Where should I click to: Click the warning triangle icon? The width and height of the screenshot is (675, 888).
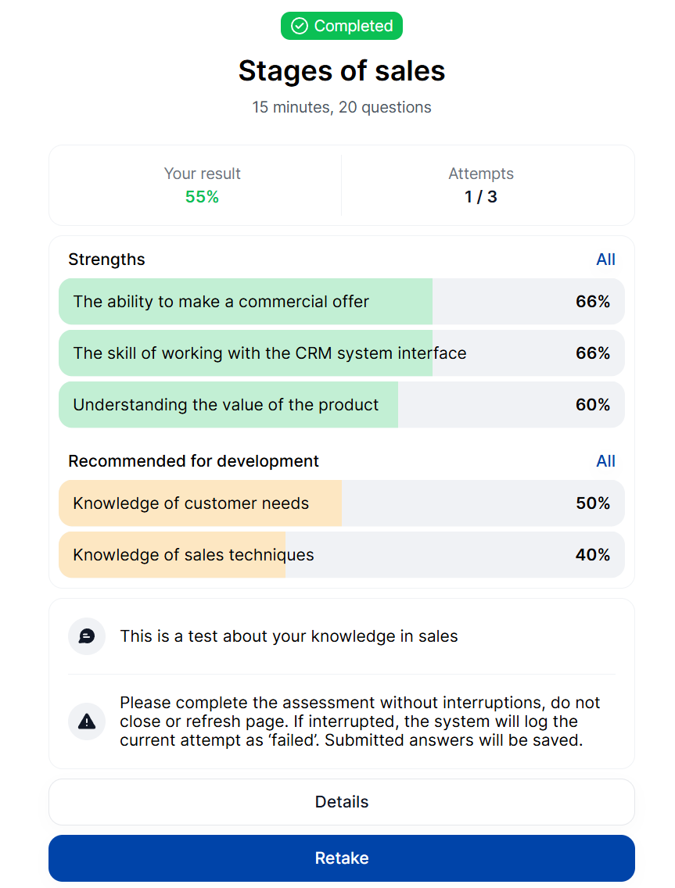coord(87,721)
